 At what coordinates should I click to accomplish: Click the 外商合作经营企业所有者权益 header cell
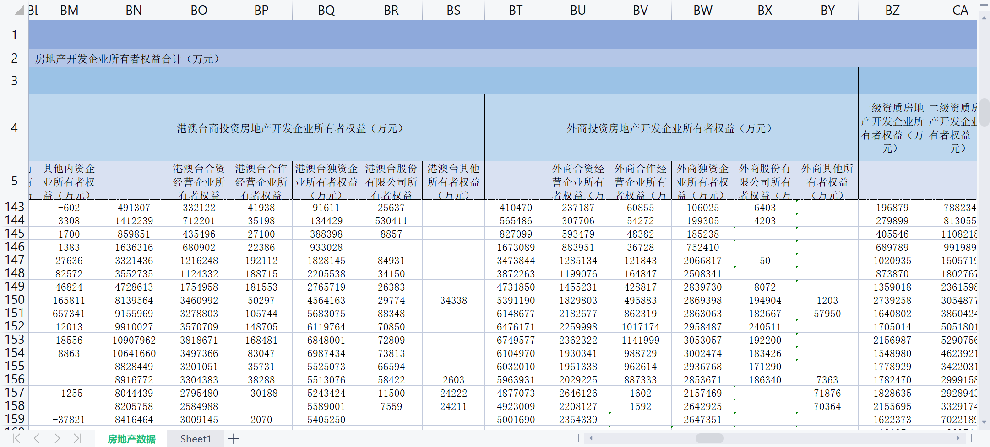(641, 181)
